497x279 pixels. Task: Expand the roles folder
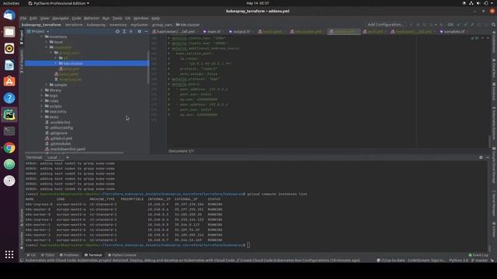click(41, 101)
